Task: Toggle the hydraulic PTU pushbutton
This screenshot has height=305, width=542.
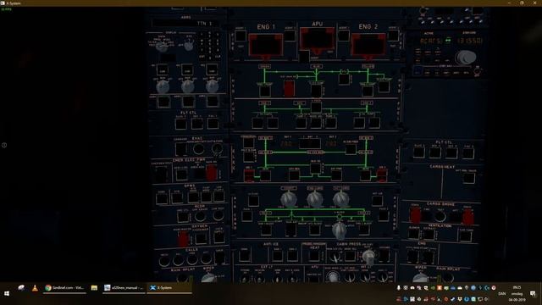Action: click(x=344, y=79)
